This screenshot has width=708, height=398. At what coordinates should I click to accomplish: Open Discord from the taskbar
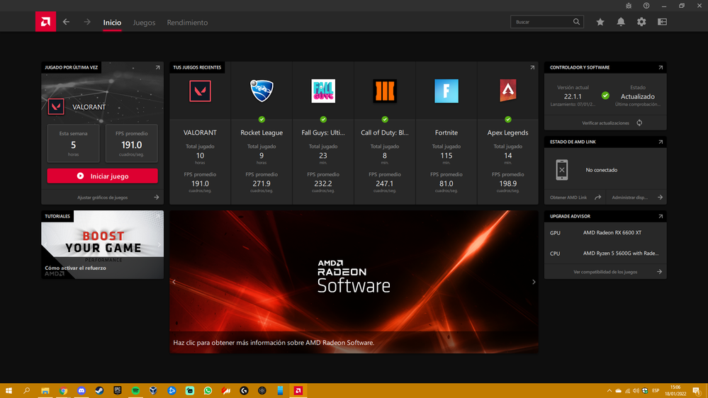click(82, 391)
